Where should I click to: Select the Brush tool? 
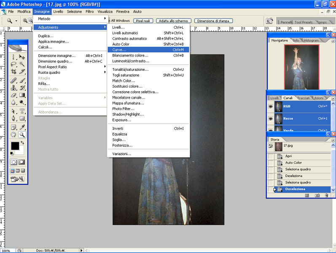(22, 80)
